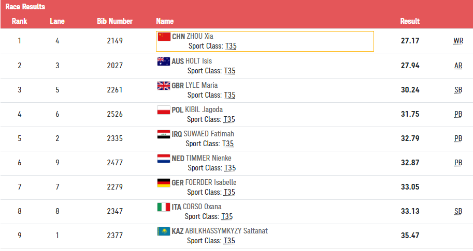Click the Bib Number column header

pos(114,21)
